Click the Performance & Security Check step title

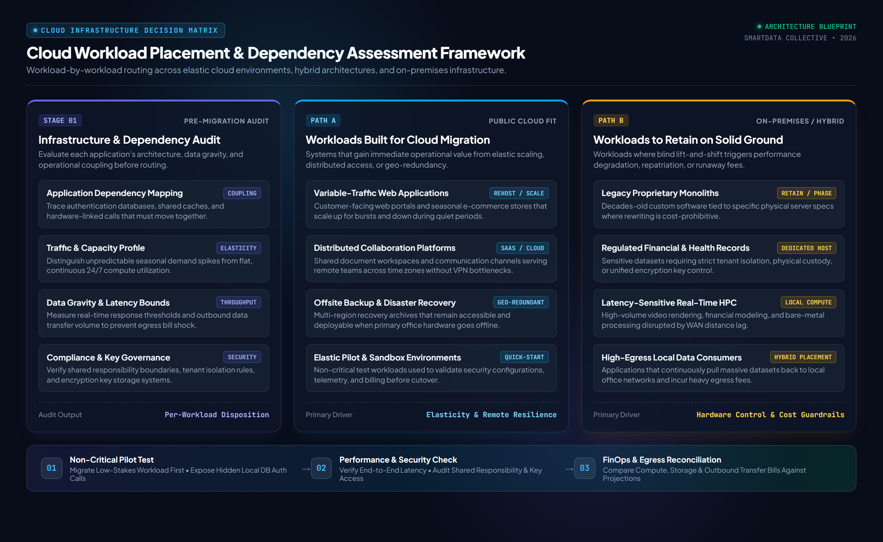[398, 460]
